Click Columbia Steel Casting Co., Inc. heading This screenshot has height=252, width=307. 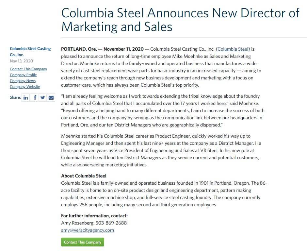(30, 52)
